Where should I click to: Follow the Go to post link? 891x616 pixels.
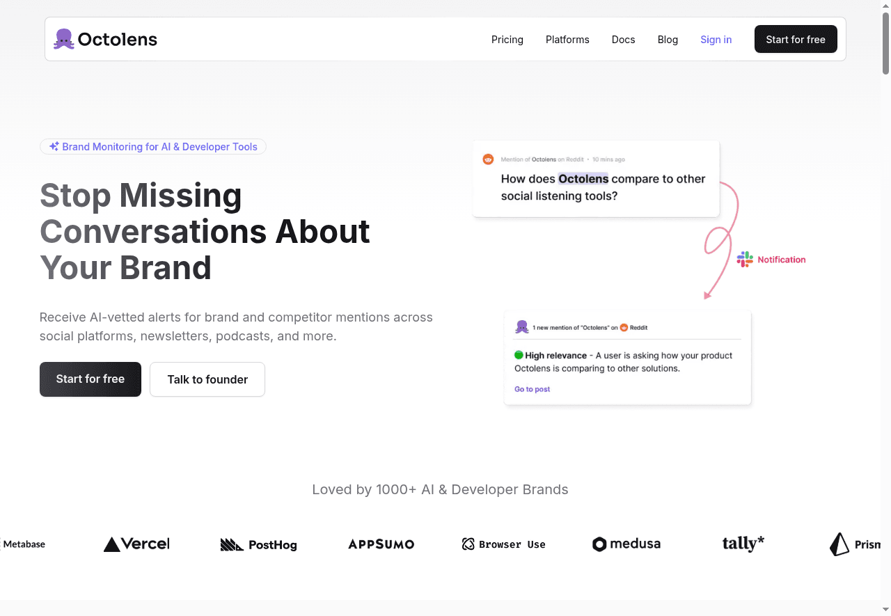point(532,389)
